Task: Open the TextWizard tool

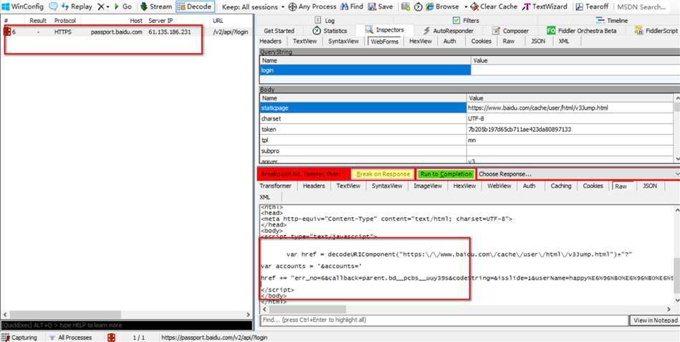Action: point(527,6)
